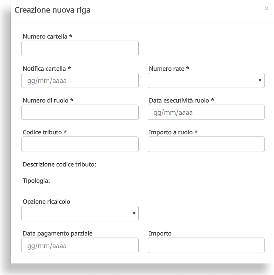Expand the Opzione ricalcolo combo box
This screenshot has height=275, width=274.
[80, 213]
